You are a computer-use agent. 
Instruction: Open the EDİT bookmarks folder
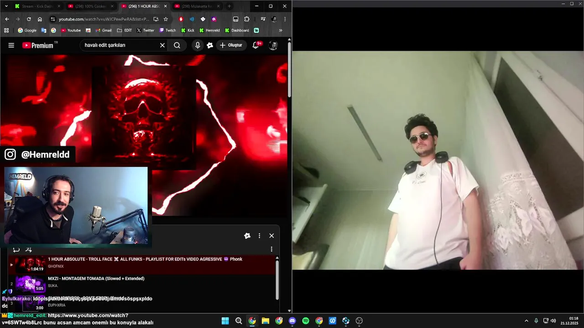click(x=125, y=31)
